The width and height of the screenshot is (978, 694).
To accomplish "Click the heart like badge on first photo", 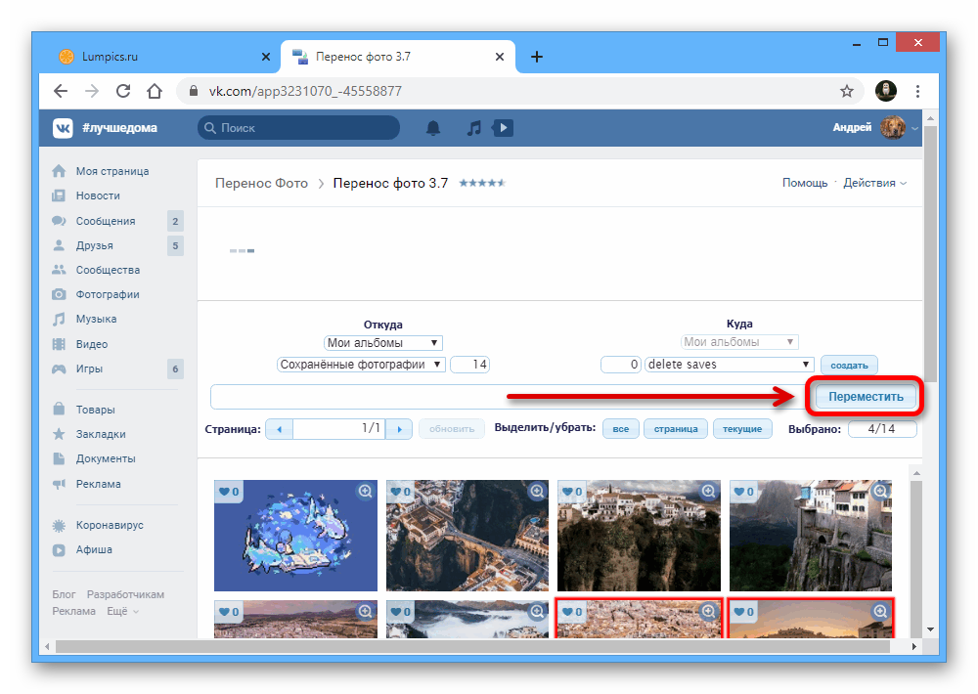I will (x=229, y=492).
